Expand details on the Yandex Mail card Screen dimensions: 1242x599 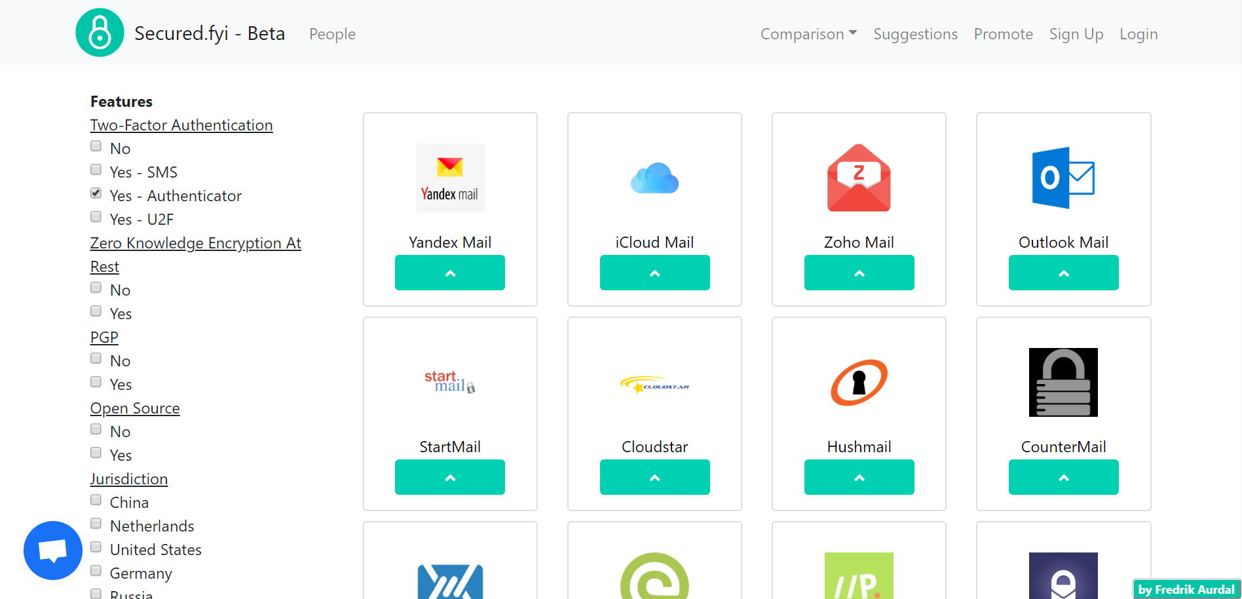(450, 273)
